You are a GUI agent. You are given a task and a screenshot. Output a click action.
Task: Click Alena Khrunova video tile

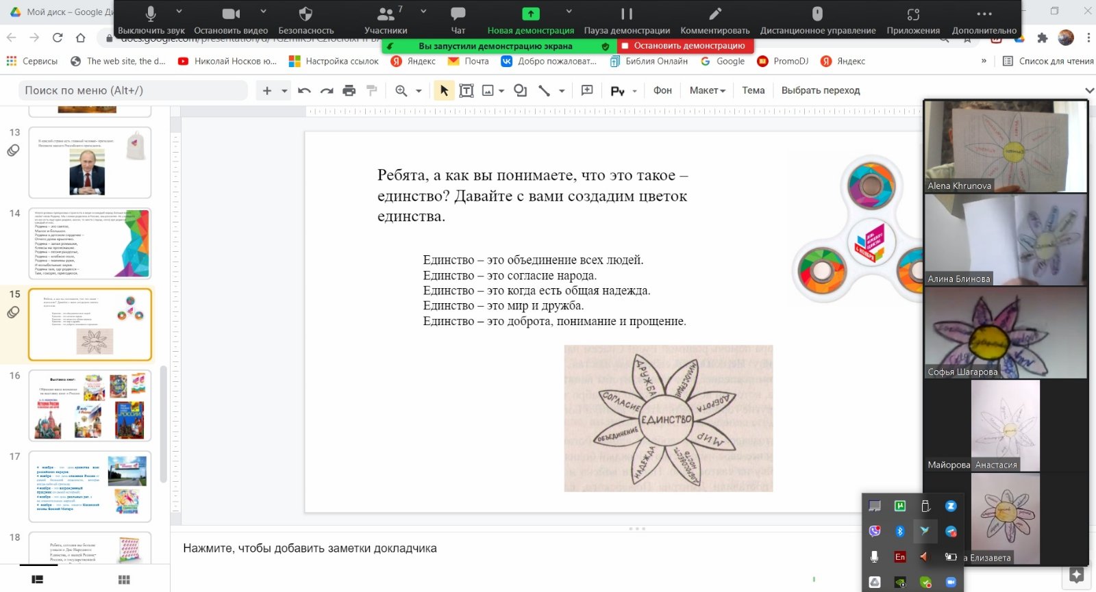(x=1006, y=146)
